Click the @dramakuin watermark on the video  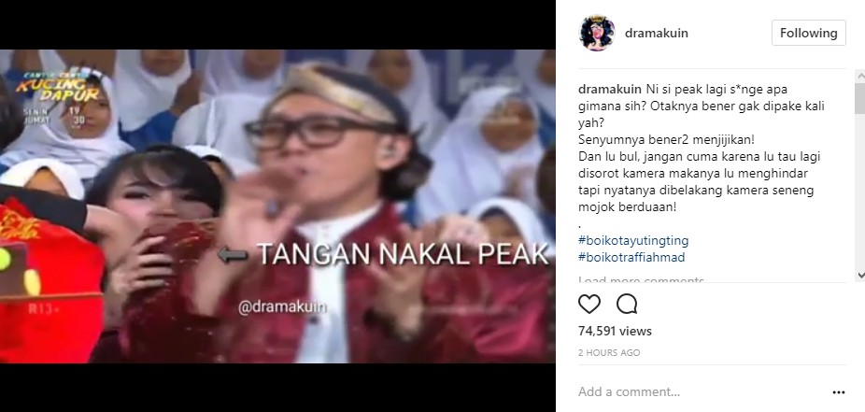click(282, 307)
